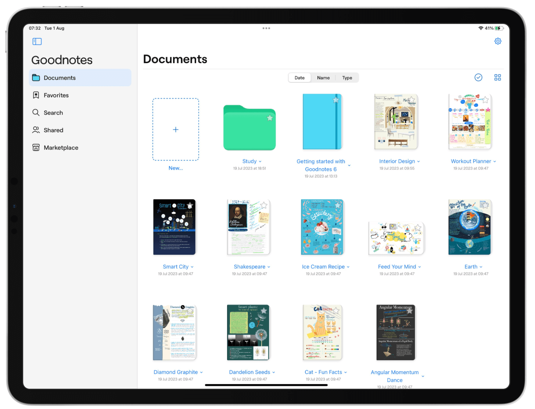
Task: Open the Shakespeare notebook dropdown menu
Action: click(x=269, y=267)
